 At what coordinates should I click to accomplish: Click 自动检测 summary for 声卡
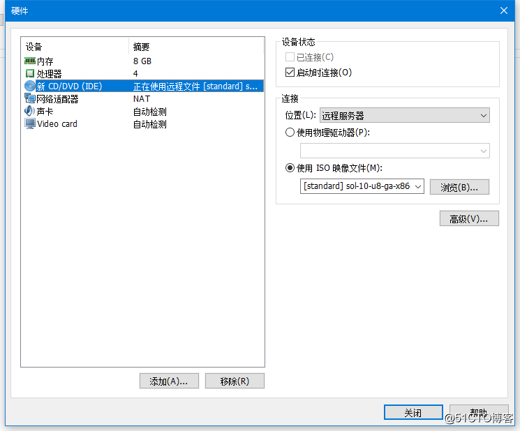tap(150, 112)
